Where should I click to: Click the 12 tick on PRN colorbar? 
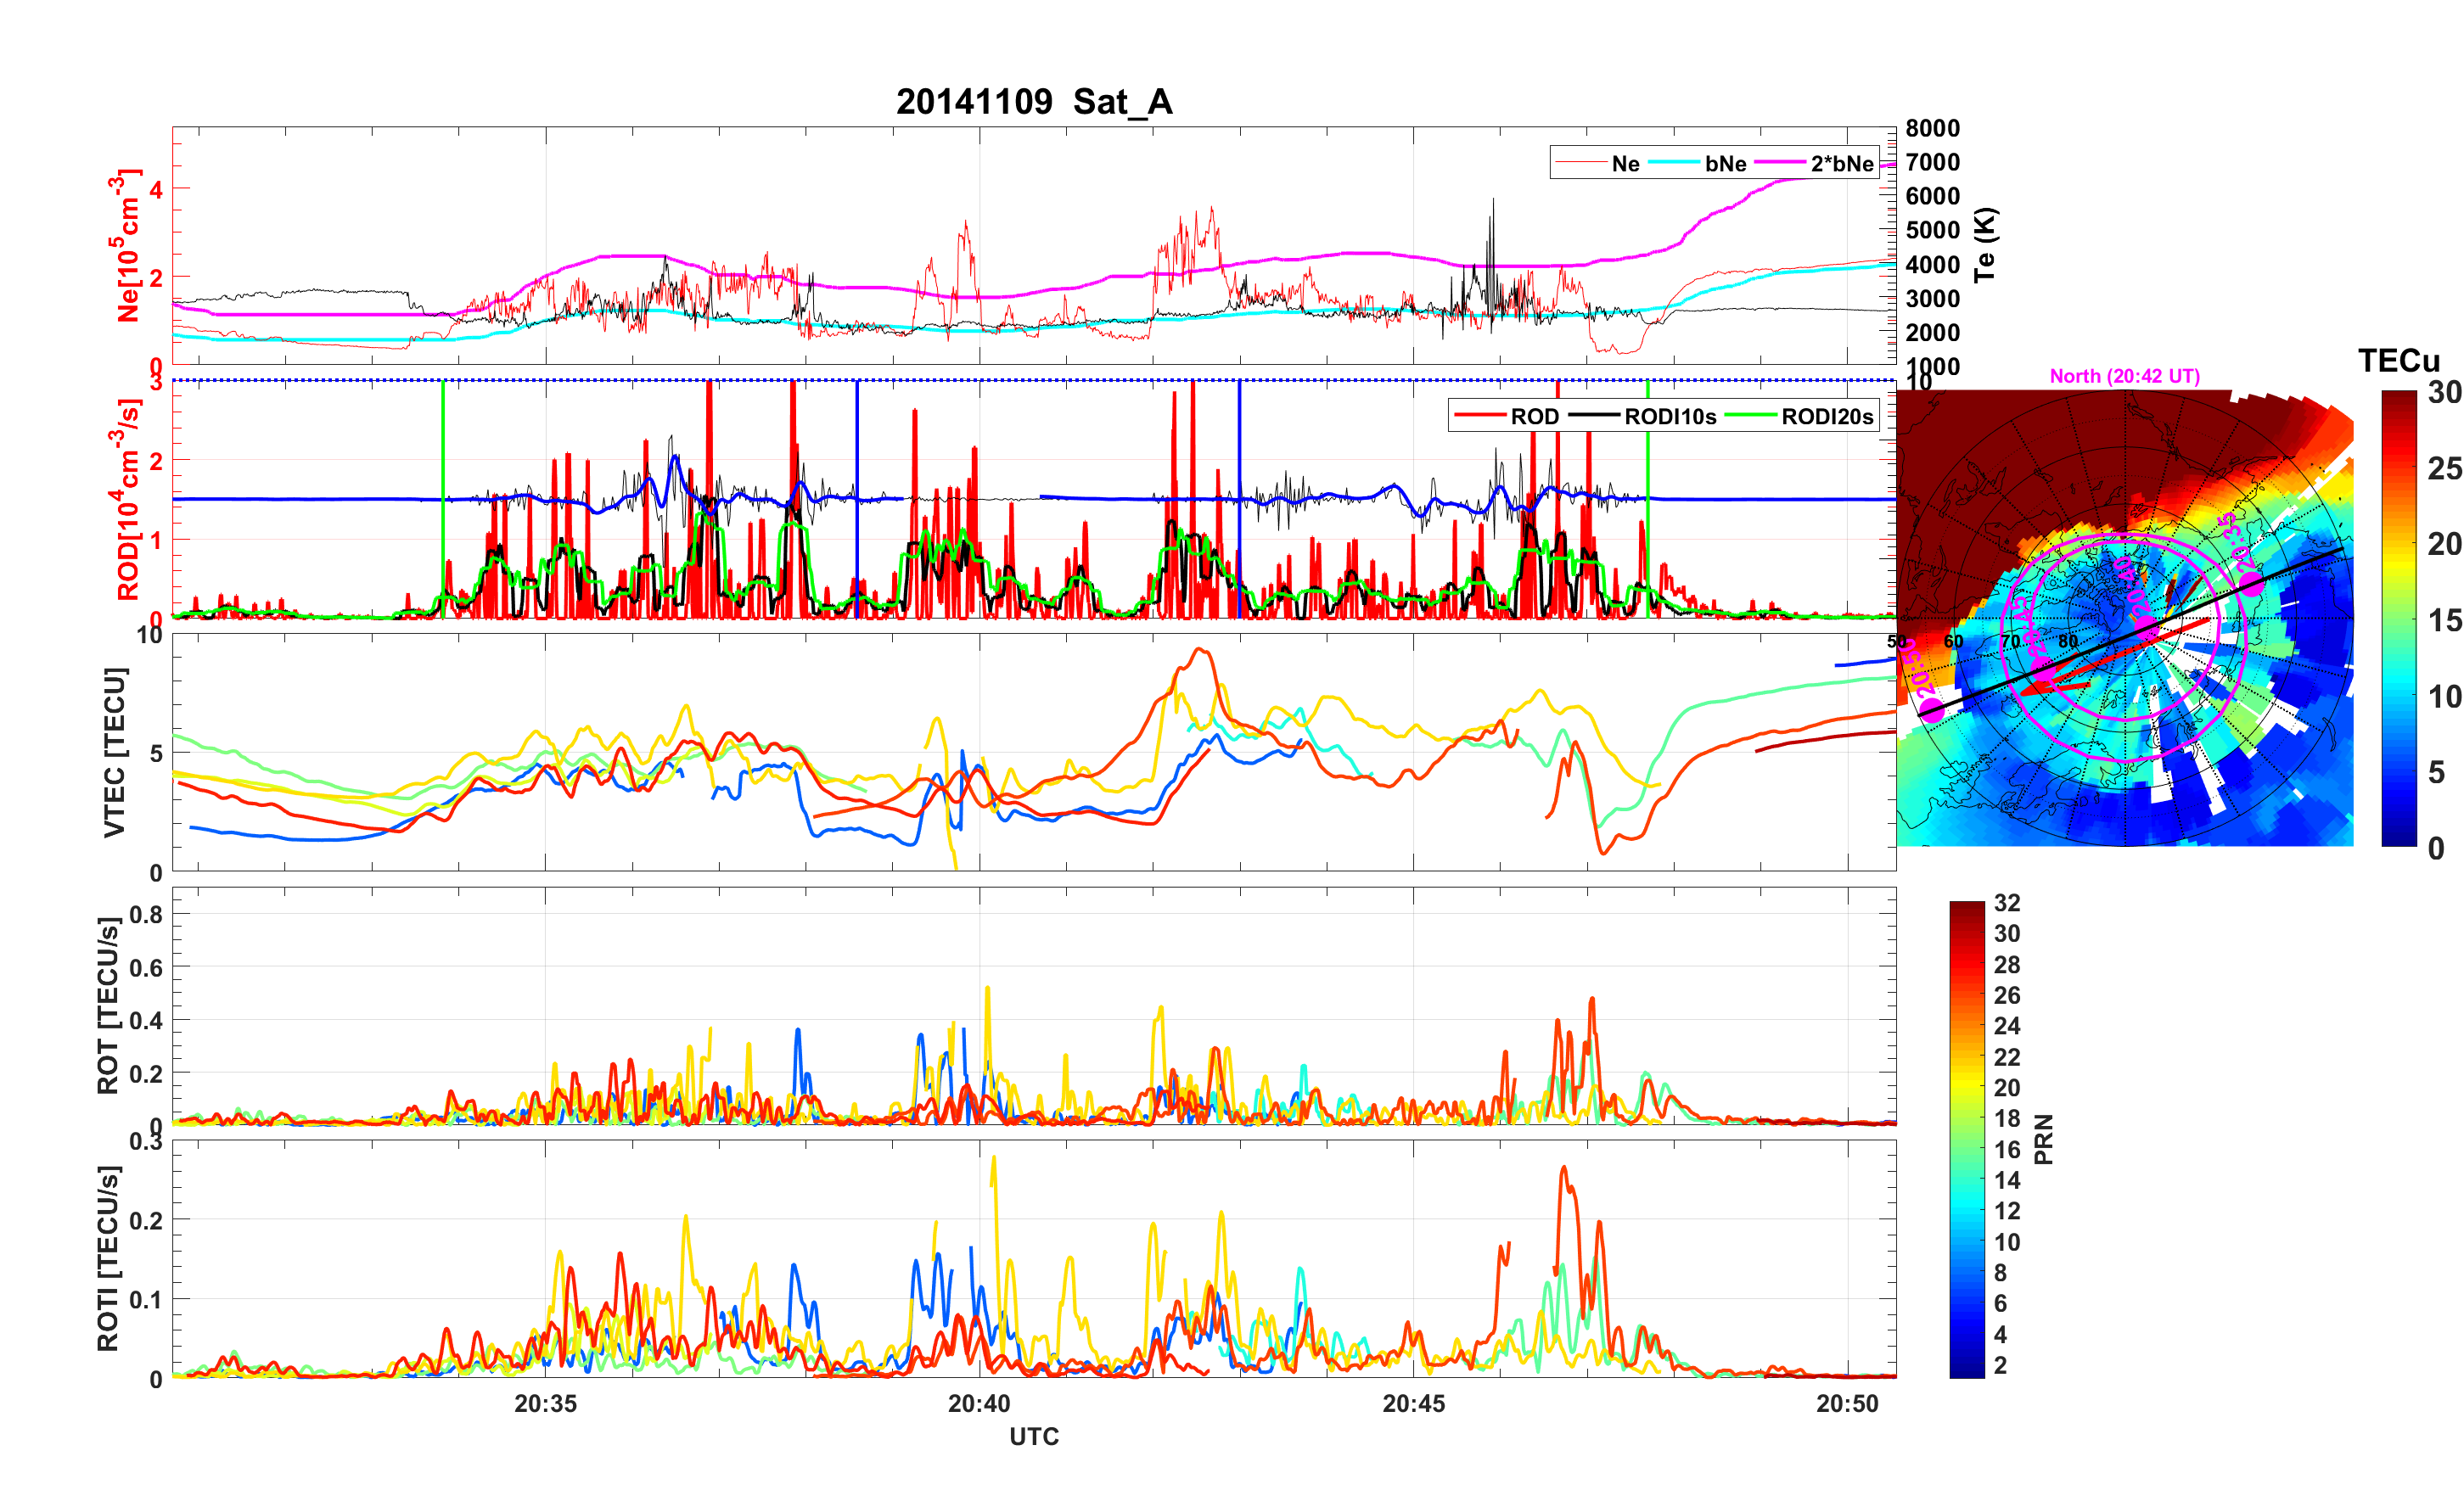tap(2007, 1211)
